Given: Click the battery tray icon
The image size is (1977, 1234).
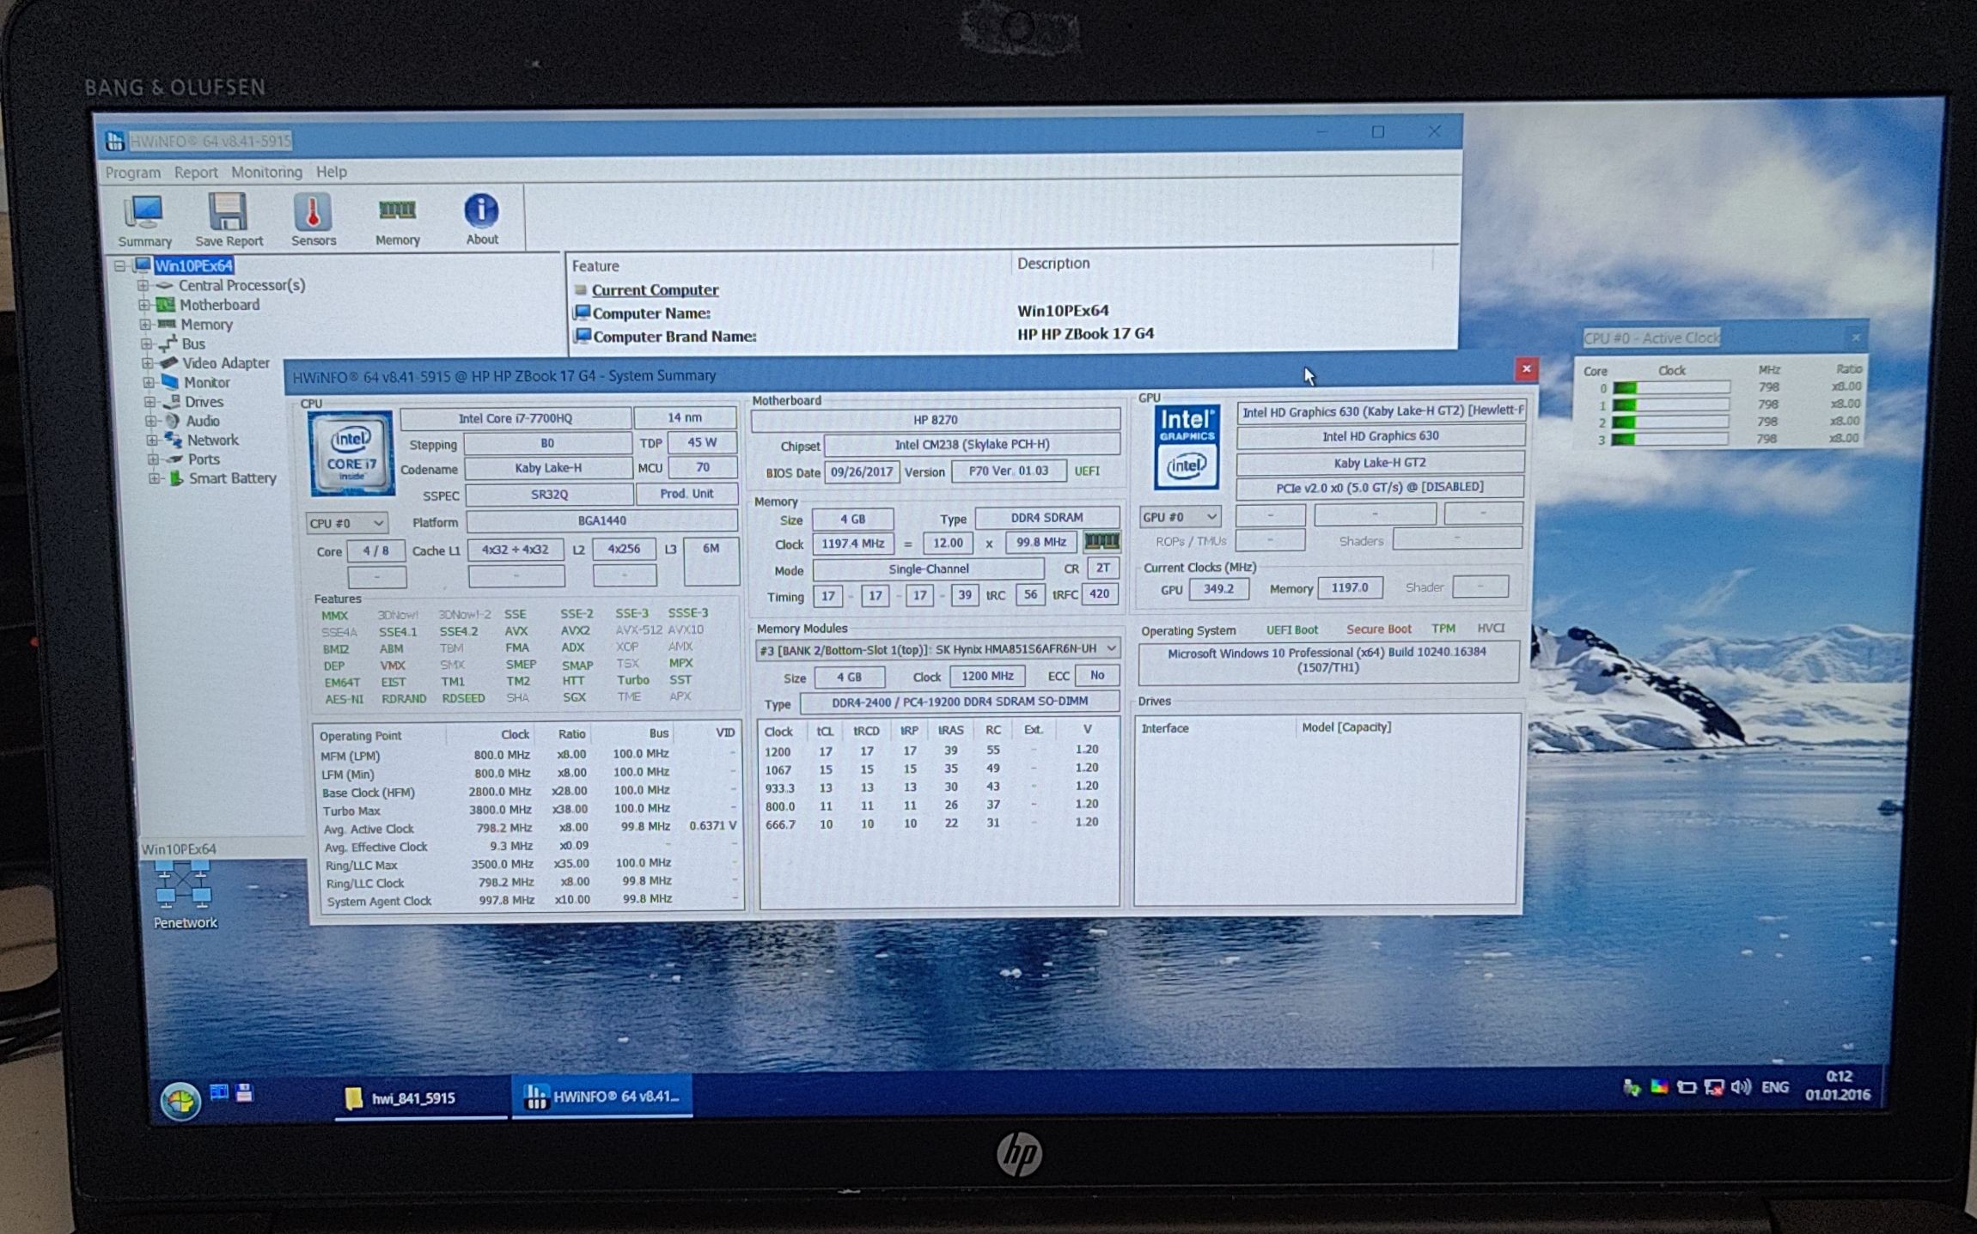Looking at the screenshot, I should click(1686, 1088).
